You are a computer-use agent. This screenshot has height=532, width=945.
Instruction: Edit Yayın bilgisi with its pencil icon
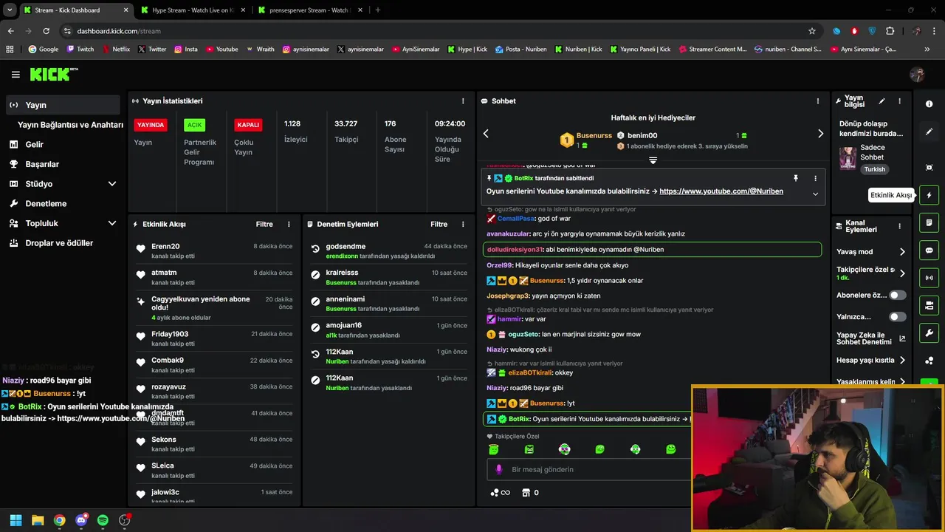coord(882,101)
